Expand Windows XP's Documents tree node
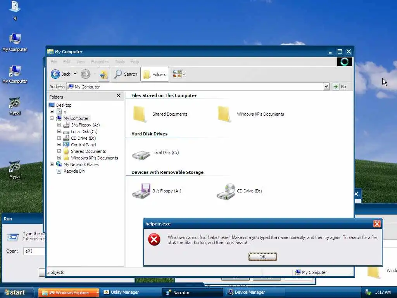The image size is (397, 298). point(59,158)
